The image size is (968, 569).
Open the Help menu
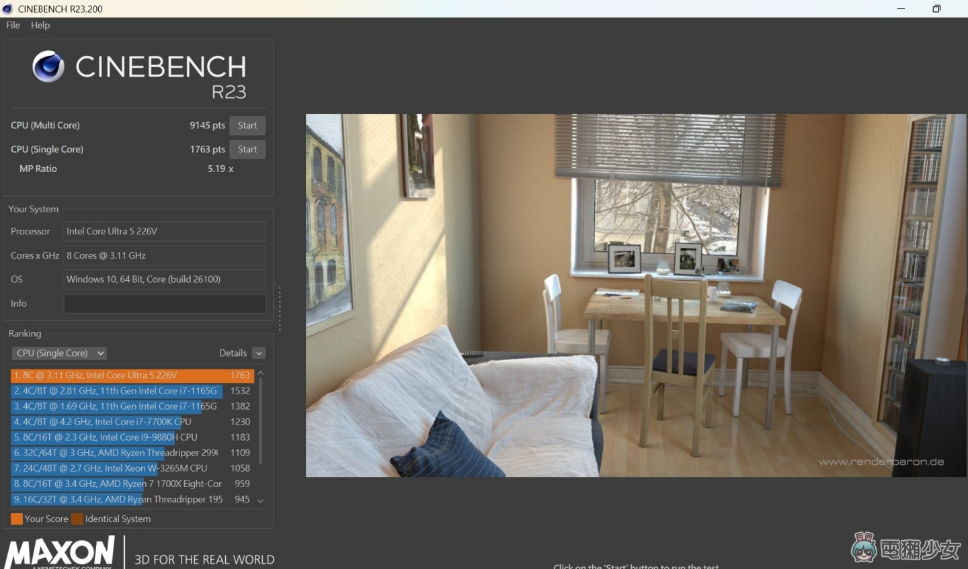(40, 25)
